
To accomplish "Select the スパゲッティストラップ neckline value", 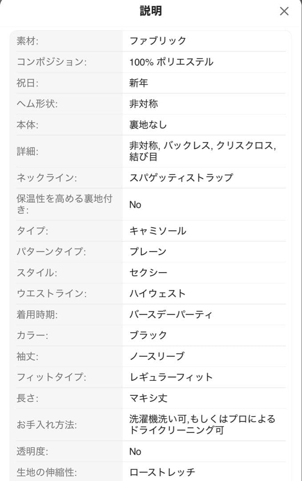I will coord(181,178).
